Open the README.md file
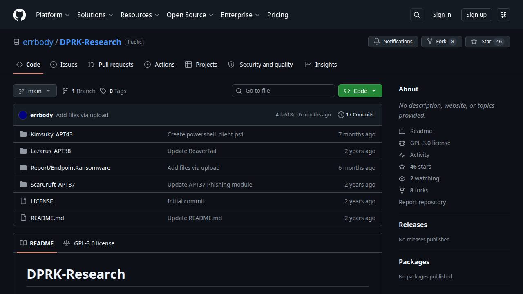Screen dimensions: 523x294 (47, 218)
